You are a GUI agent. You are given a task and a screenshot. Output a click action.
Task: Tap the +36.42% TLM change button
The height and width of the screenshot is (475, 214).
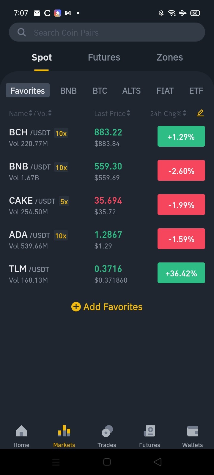click(x=181, y=273)
